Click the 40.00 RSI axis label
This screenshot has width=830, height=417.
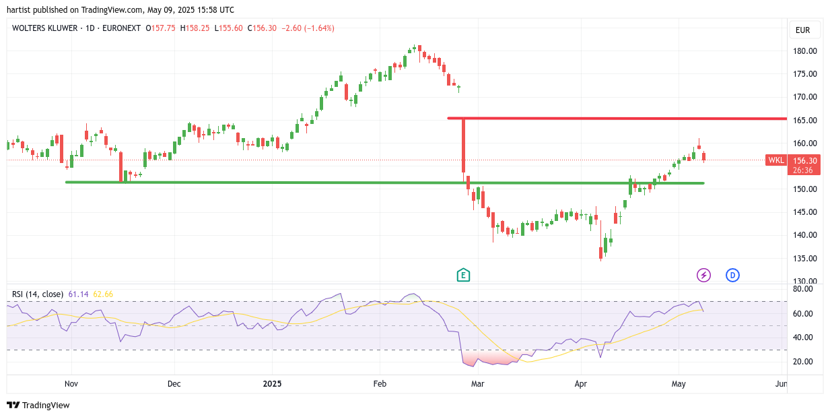[803, 338]
